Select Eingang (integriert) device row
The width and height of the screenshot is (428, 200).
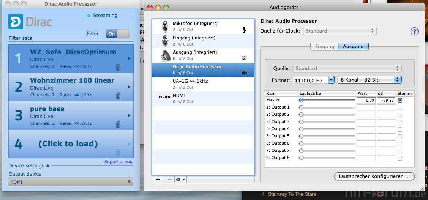(203, 41)
